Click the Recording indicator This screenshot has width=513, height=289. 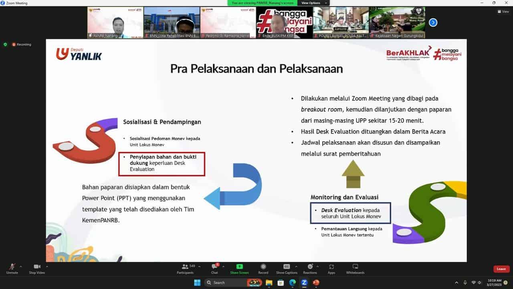pos(22,44)
